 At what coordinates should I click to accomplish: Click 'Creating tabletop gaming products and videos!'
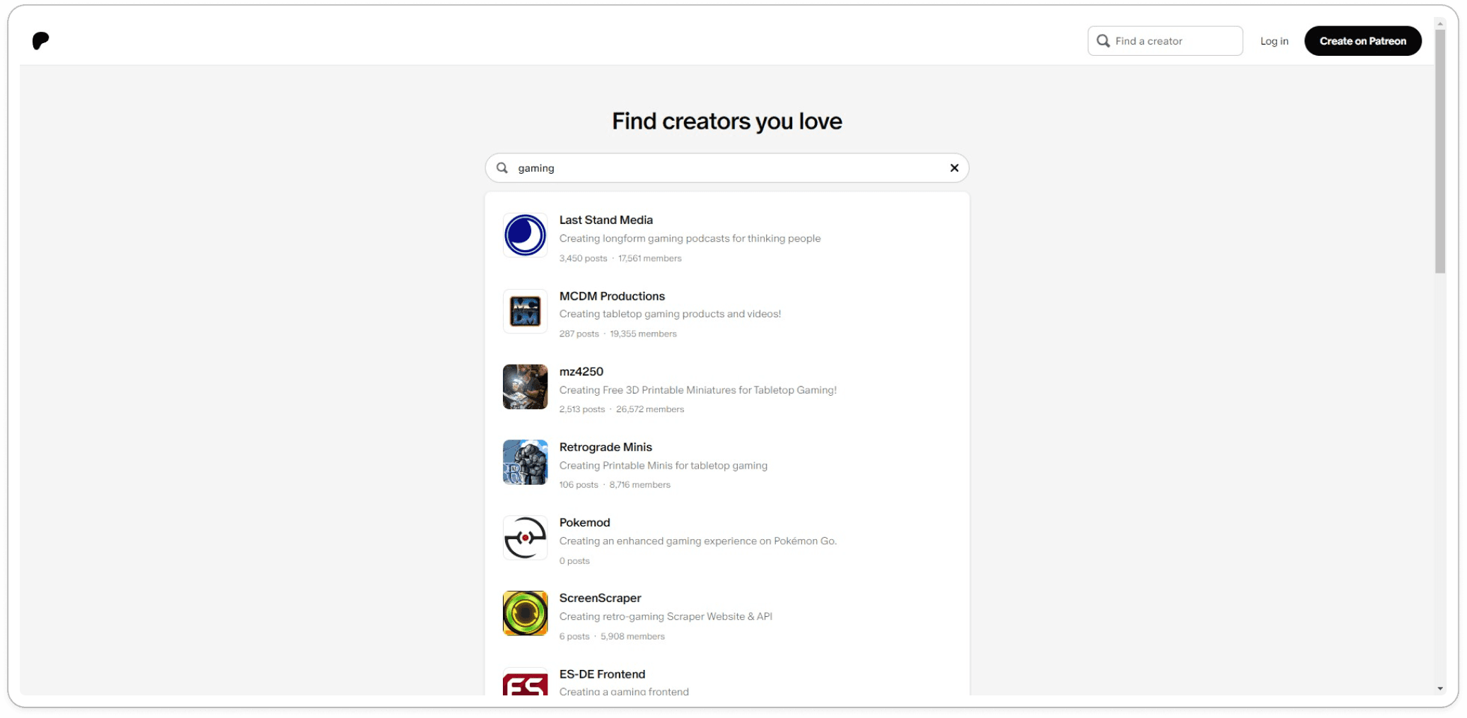pyautogui.click(x=670, y=314)
